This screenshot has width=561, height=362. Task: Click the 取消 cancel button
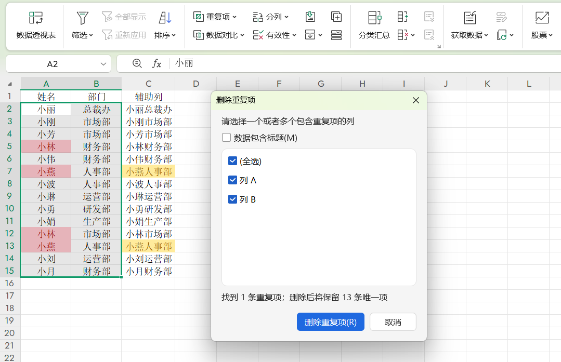click(x=393, y=322)
